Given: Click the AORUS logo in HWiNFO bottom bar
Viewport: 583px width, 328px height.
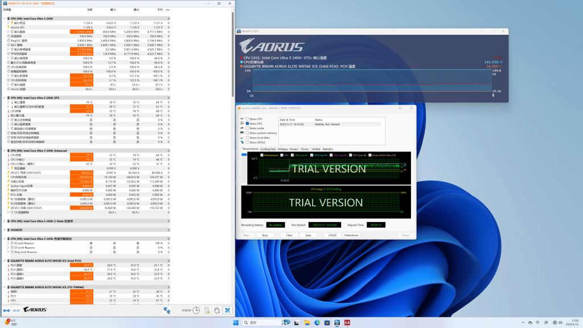Looking at the screenshot, I should (x=35, y=309).
